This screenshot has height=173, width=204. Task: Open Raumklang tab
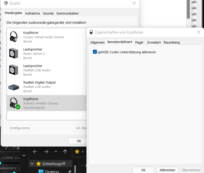(172, 43)
